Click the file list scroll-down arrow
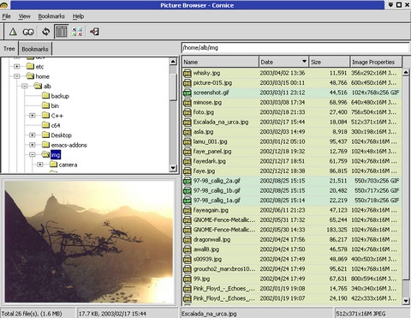This screenshot has height=318, width=411. click(406, 301)
